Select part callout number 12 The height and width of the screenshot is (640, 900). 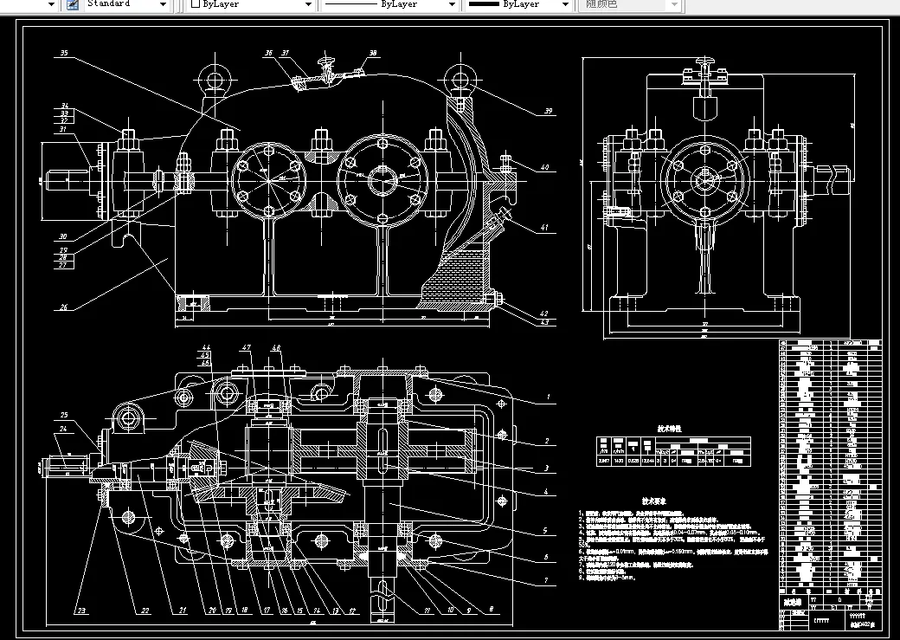click(x=352, y=611)
